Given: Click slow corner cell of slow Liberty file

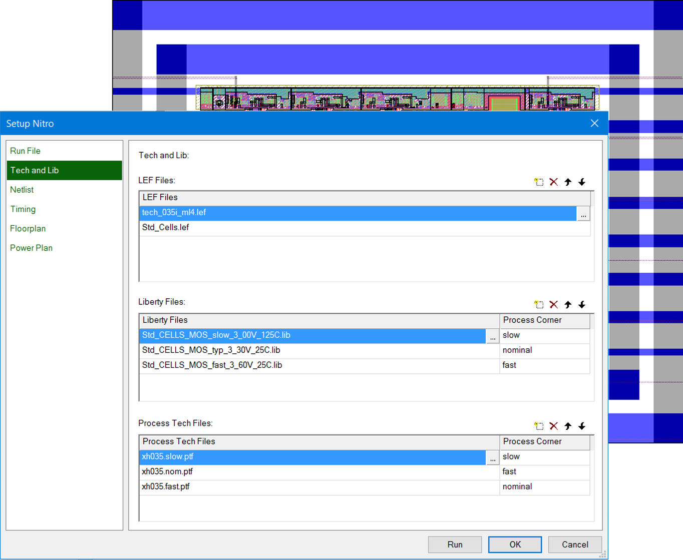Looking at the screenshot, I should click(x=545, y=336).
